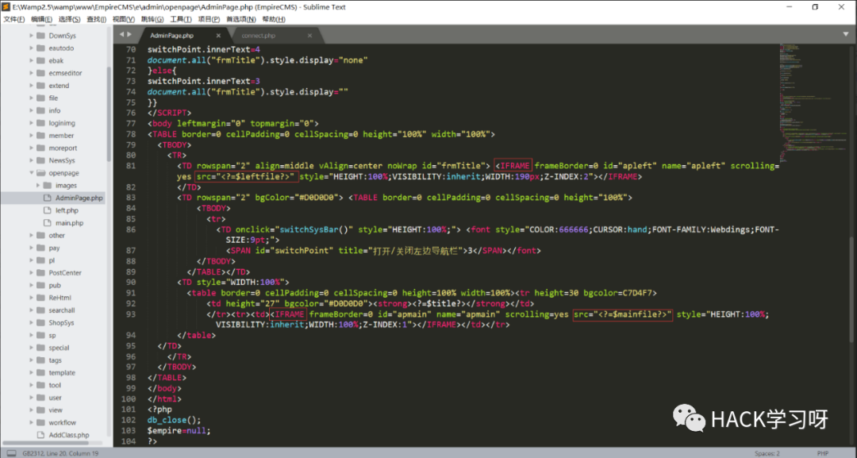Open the 视图(V) menu
This screenshot has height=458, width=857.
pyautogui.click(x=124, y=19)
